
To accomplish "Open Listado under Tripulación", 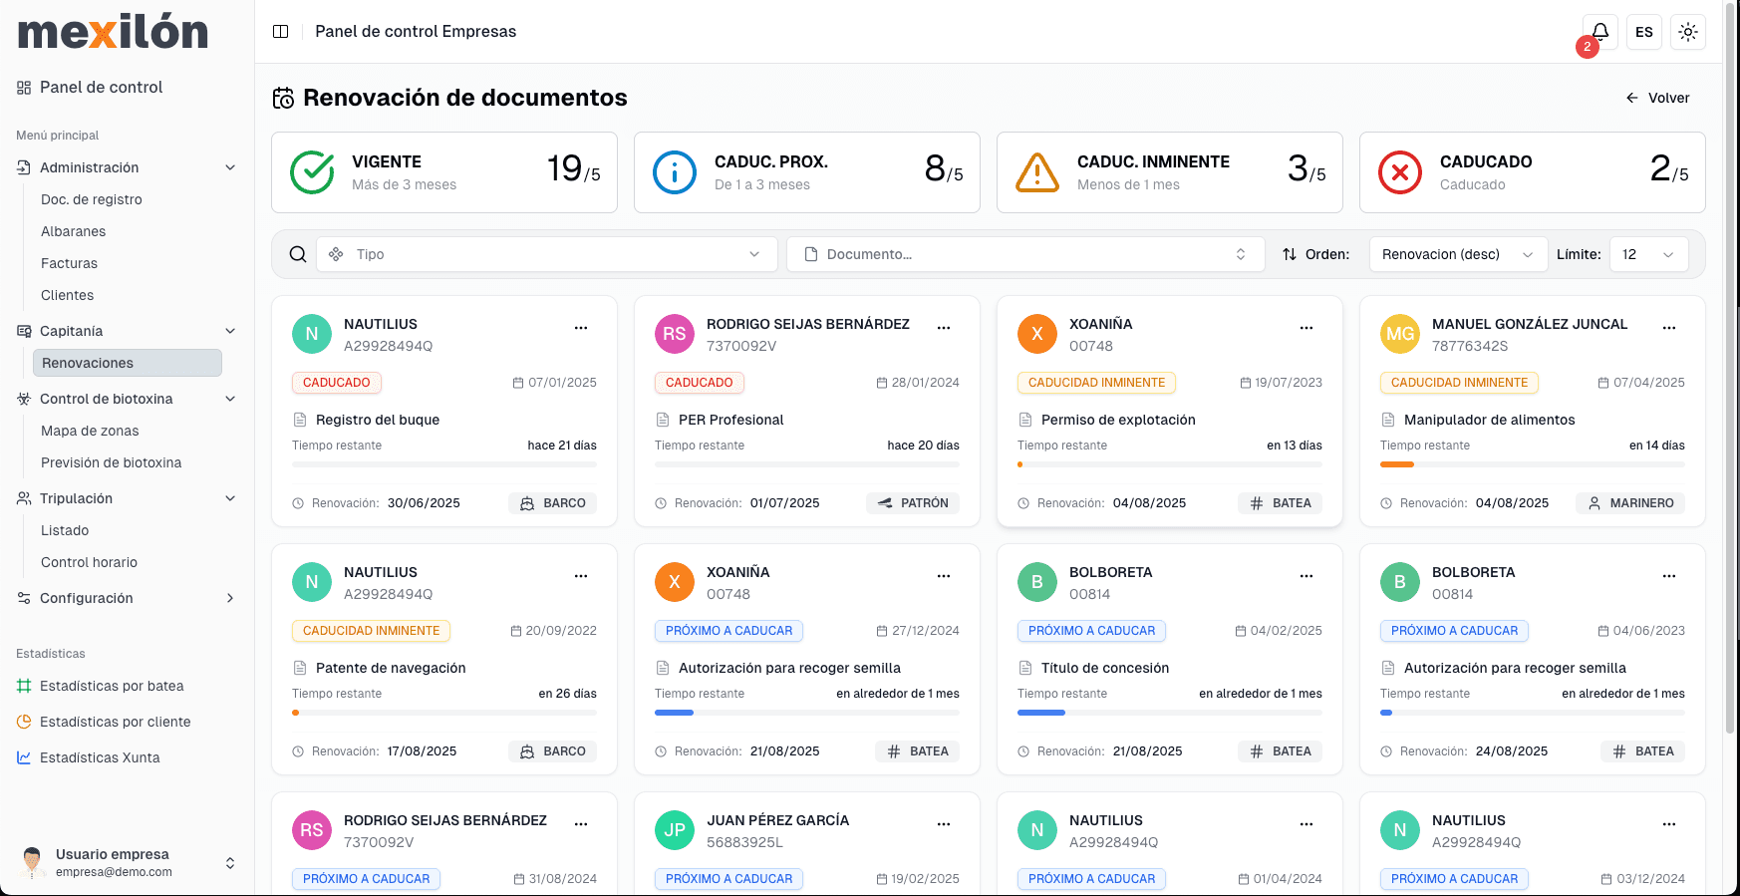I will point(65,530).
